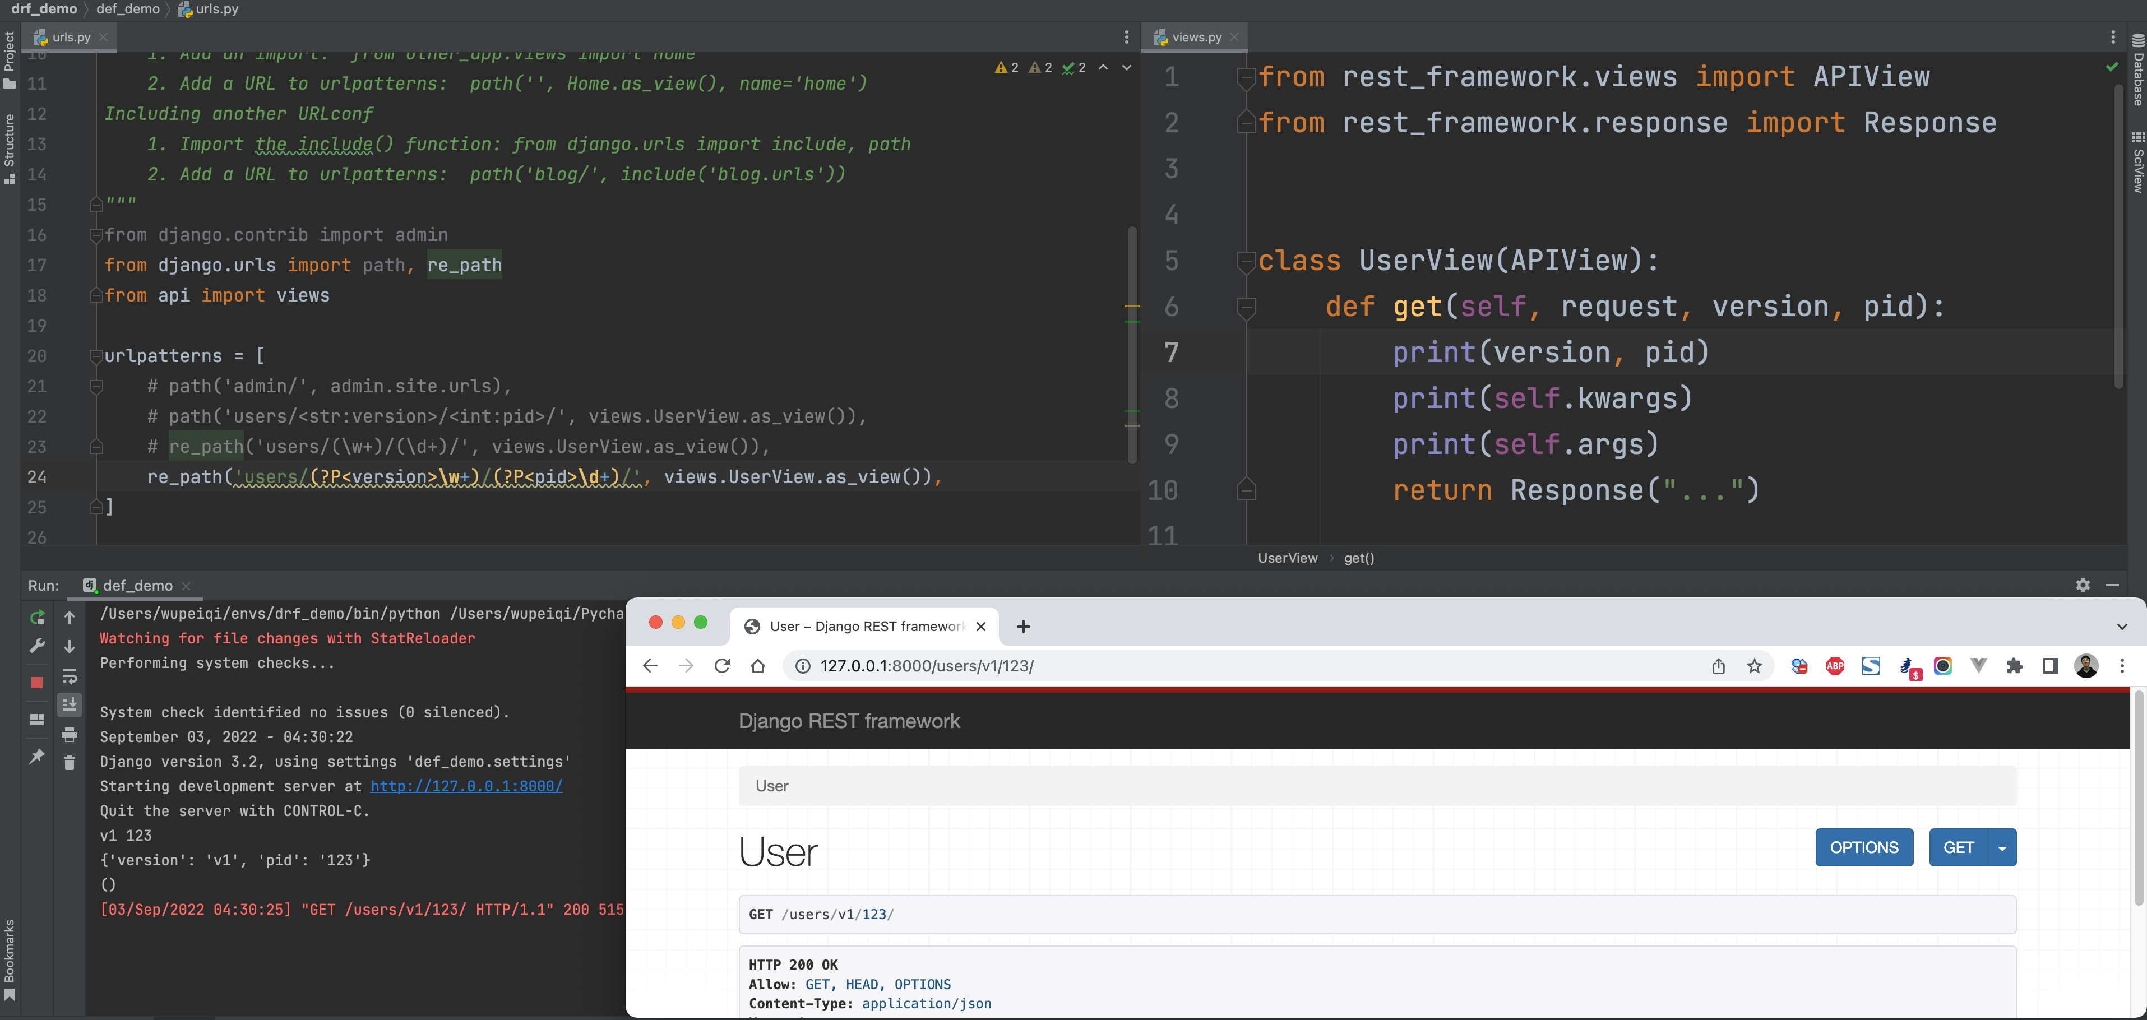This screenshot has width=2147, height=1020.
Task: Bookmark page with the star icon
Action: pos(1755,666)
